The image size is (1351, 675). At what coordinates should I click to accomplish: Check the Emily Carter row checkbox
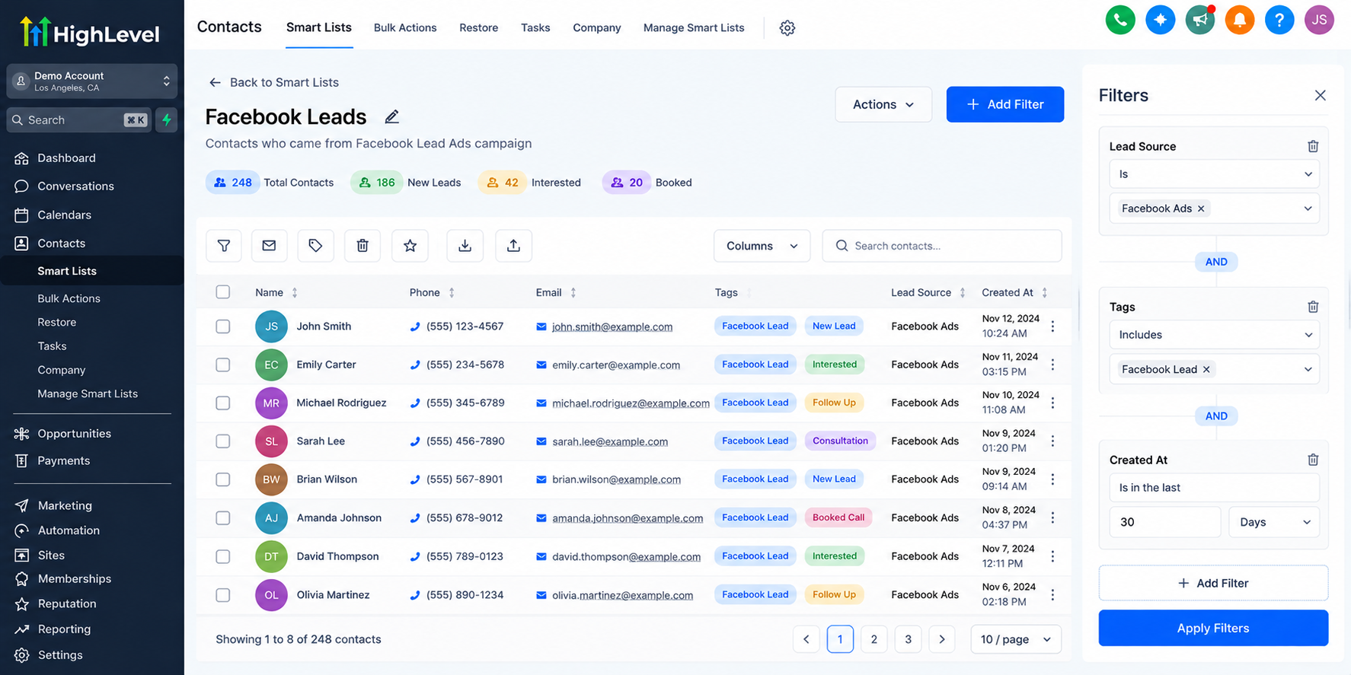tap(223, 365)
